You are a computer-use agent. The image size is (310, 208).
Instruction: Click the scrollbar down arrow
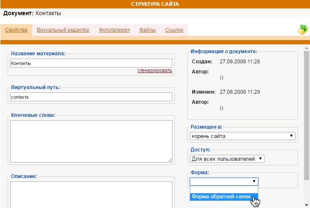307,205
